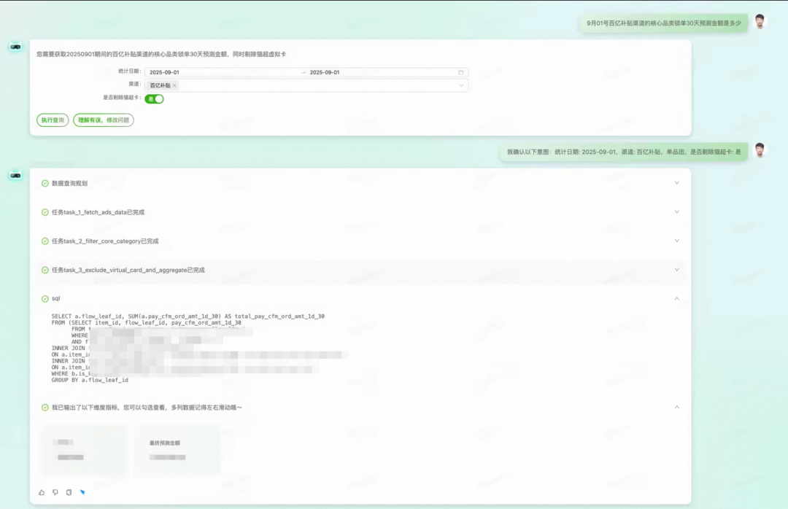Collapse the 维度指标 output section chevron
The width and height of the screenshot is (788, 509).
[x=677, y=407]
